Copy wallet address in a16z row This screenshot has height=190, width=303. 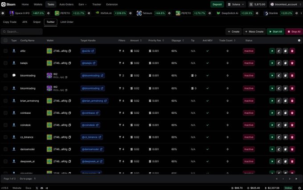coord(70,51)
